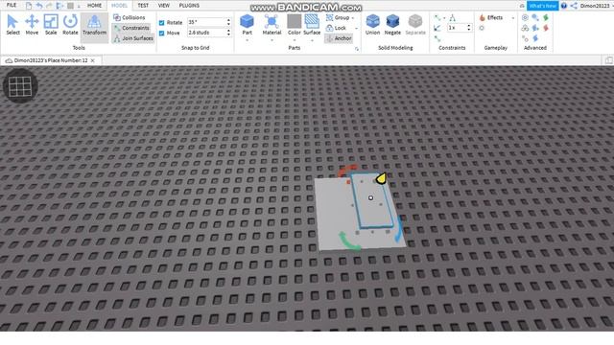The width and height of the screenshot is (614, 345).
Task: Toggle the Constraints option in Tools
Action: (x=131, y=28)
